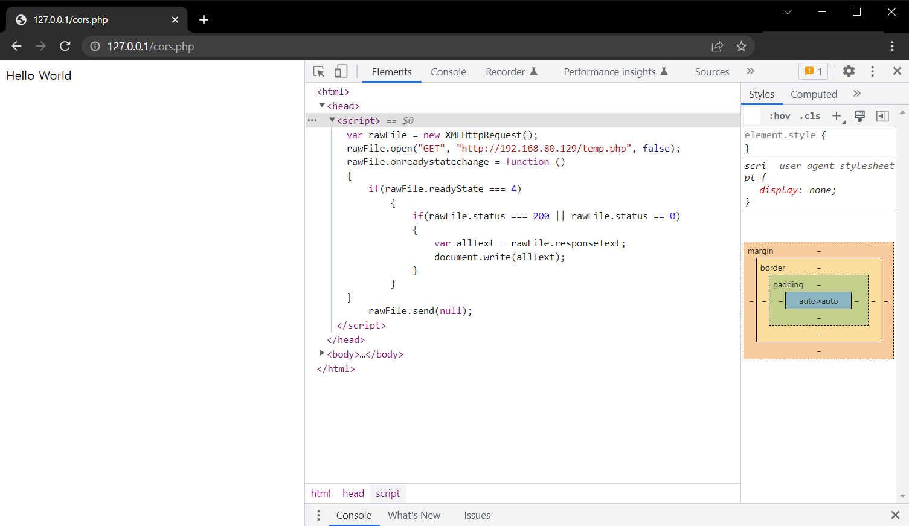Click the html breadcrumb
The image size is (909, 526).
click(x=321, y=493)
